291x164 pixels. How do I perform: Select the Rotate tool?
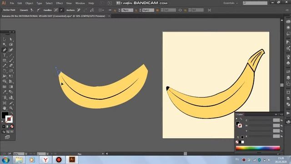click(5, 71)
